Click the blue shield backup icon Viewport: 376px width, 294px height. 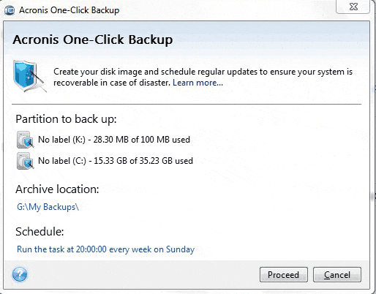29,76
